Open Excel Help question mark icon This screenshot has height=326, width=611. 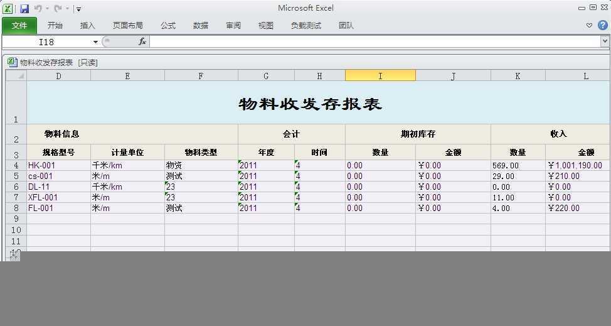click(602, 25)
